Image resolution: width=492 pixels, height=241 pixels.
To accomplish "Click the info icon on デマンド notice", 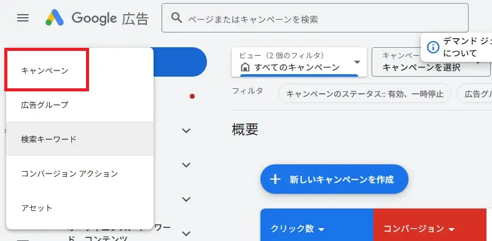I will click(x=433, y=48).
